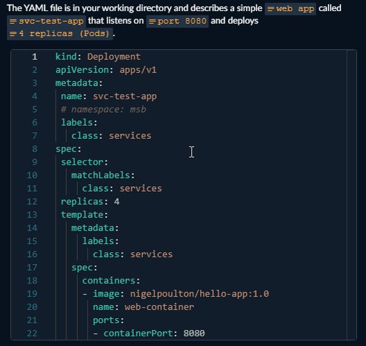
Task: Click 'class: services' on line 7
Action: pyautogui.click(x=111, y=135)
